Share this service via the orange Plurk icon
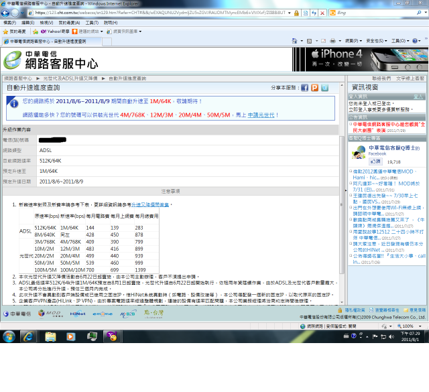The height and width of the screenshot is (392, 429). [x=314, y=88]
